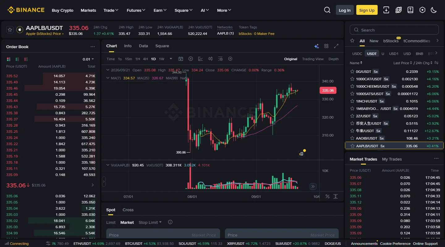The width and height of the screenshot is (445, 247).
Task: Open chart display settings icon
Action: point(220,59)
